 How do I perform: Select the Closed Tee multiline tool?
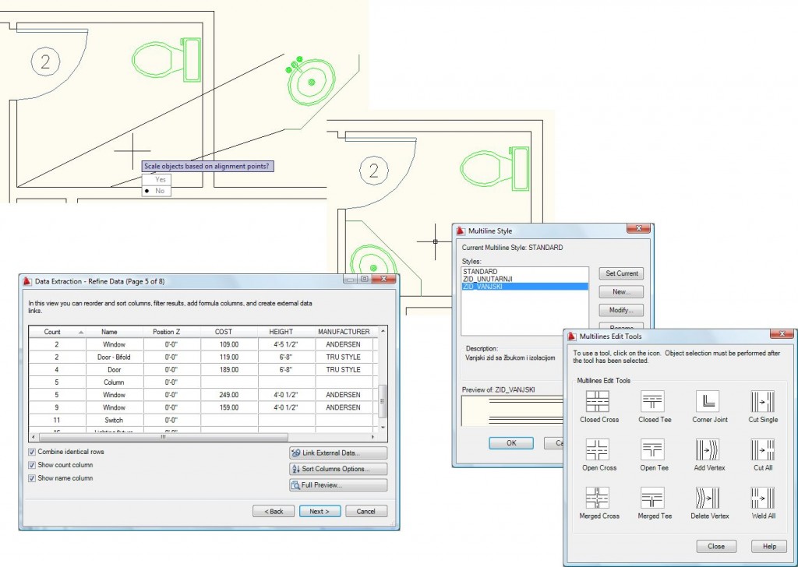tap(652, 401)
